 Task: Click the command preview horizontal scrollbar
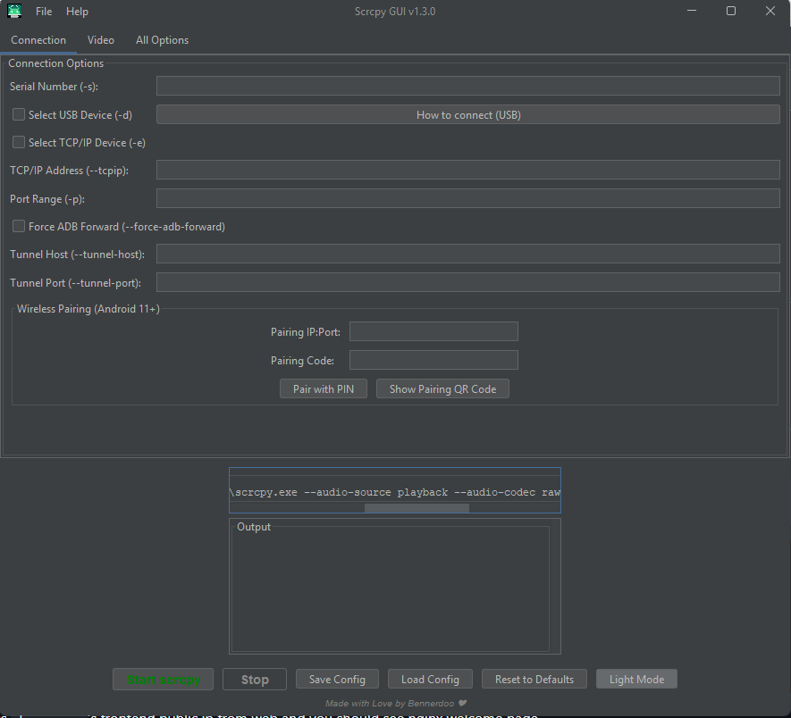(417, 508)
